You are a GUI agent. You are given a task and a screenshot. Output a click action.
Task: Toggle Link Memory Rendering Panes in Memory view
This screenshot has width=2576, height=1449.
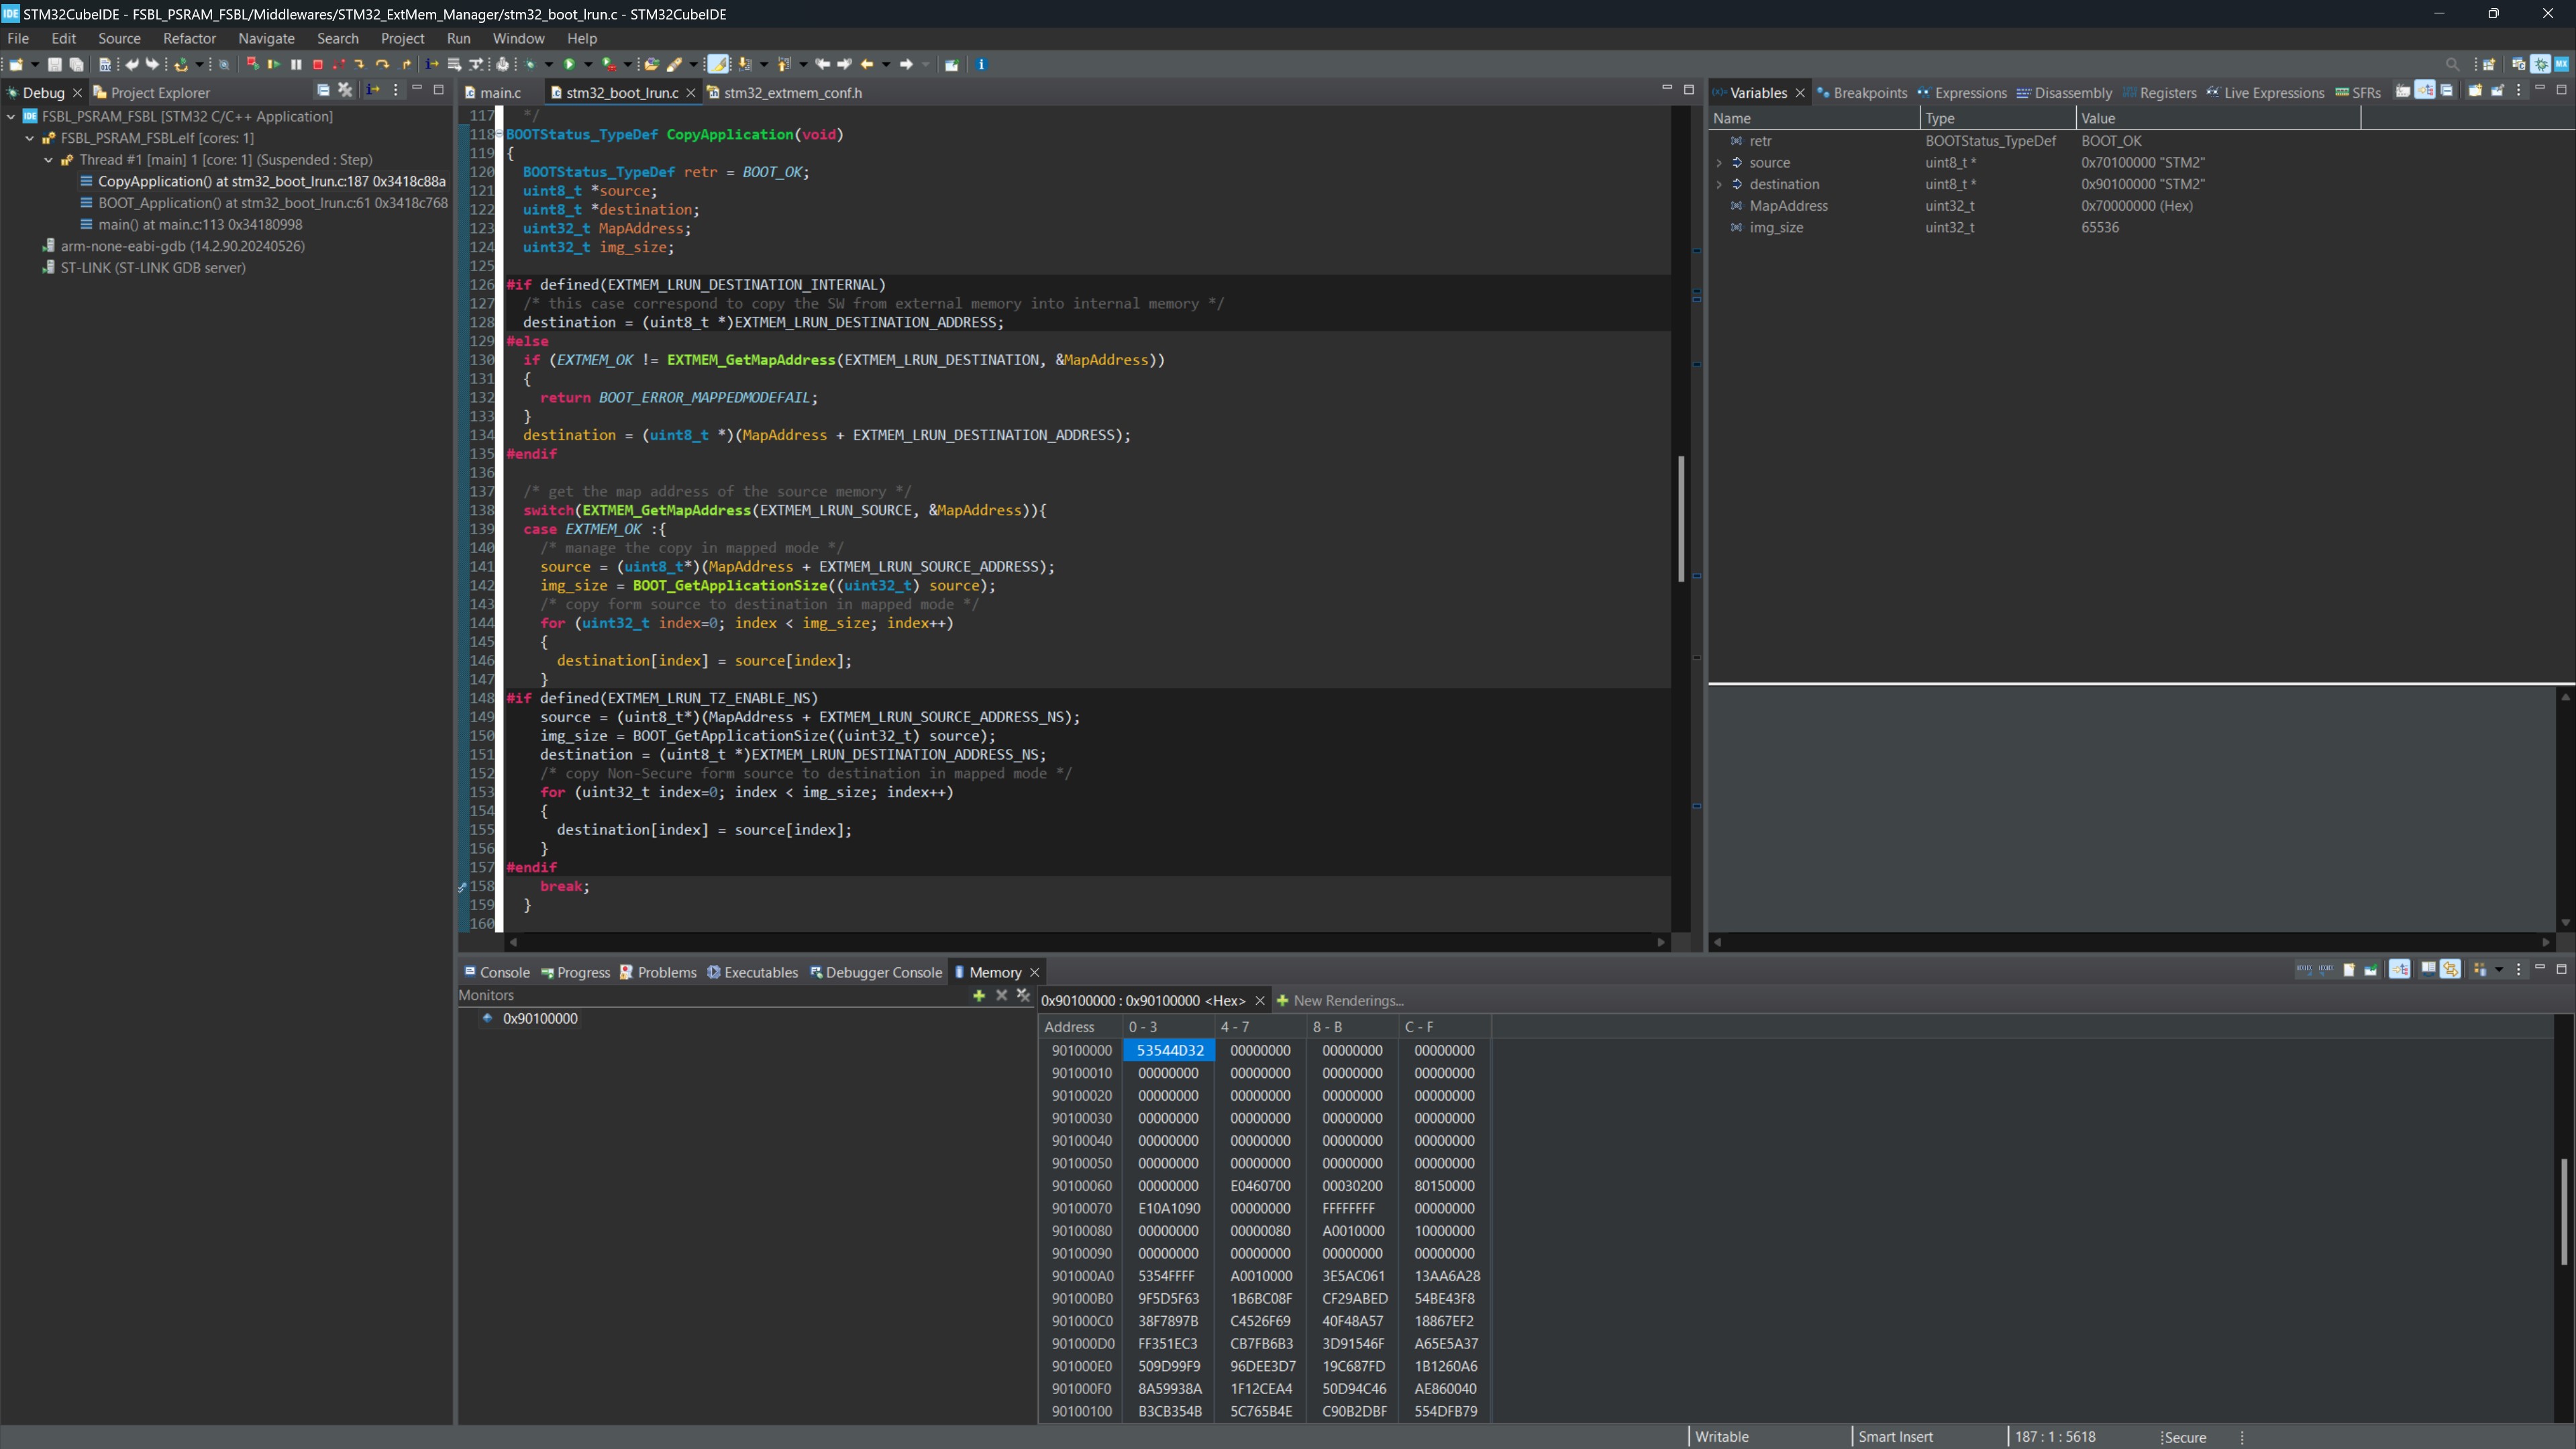2451,969
